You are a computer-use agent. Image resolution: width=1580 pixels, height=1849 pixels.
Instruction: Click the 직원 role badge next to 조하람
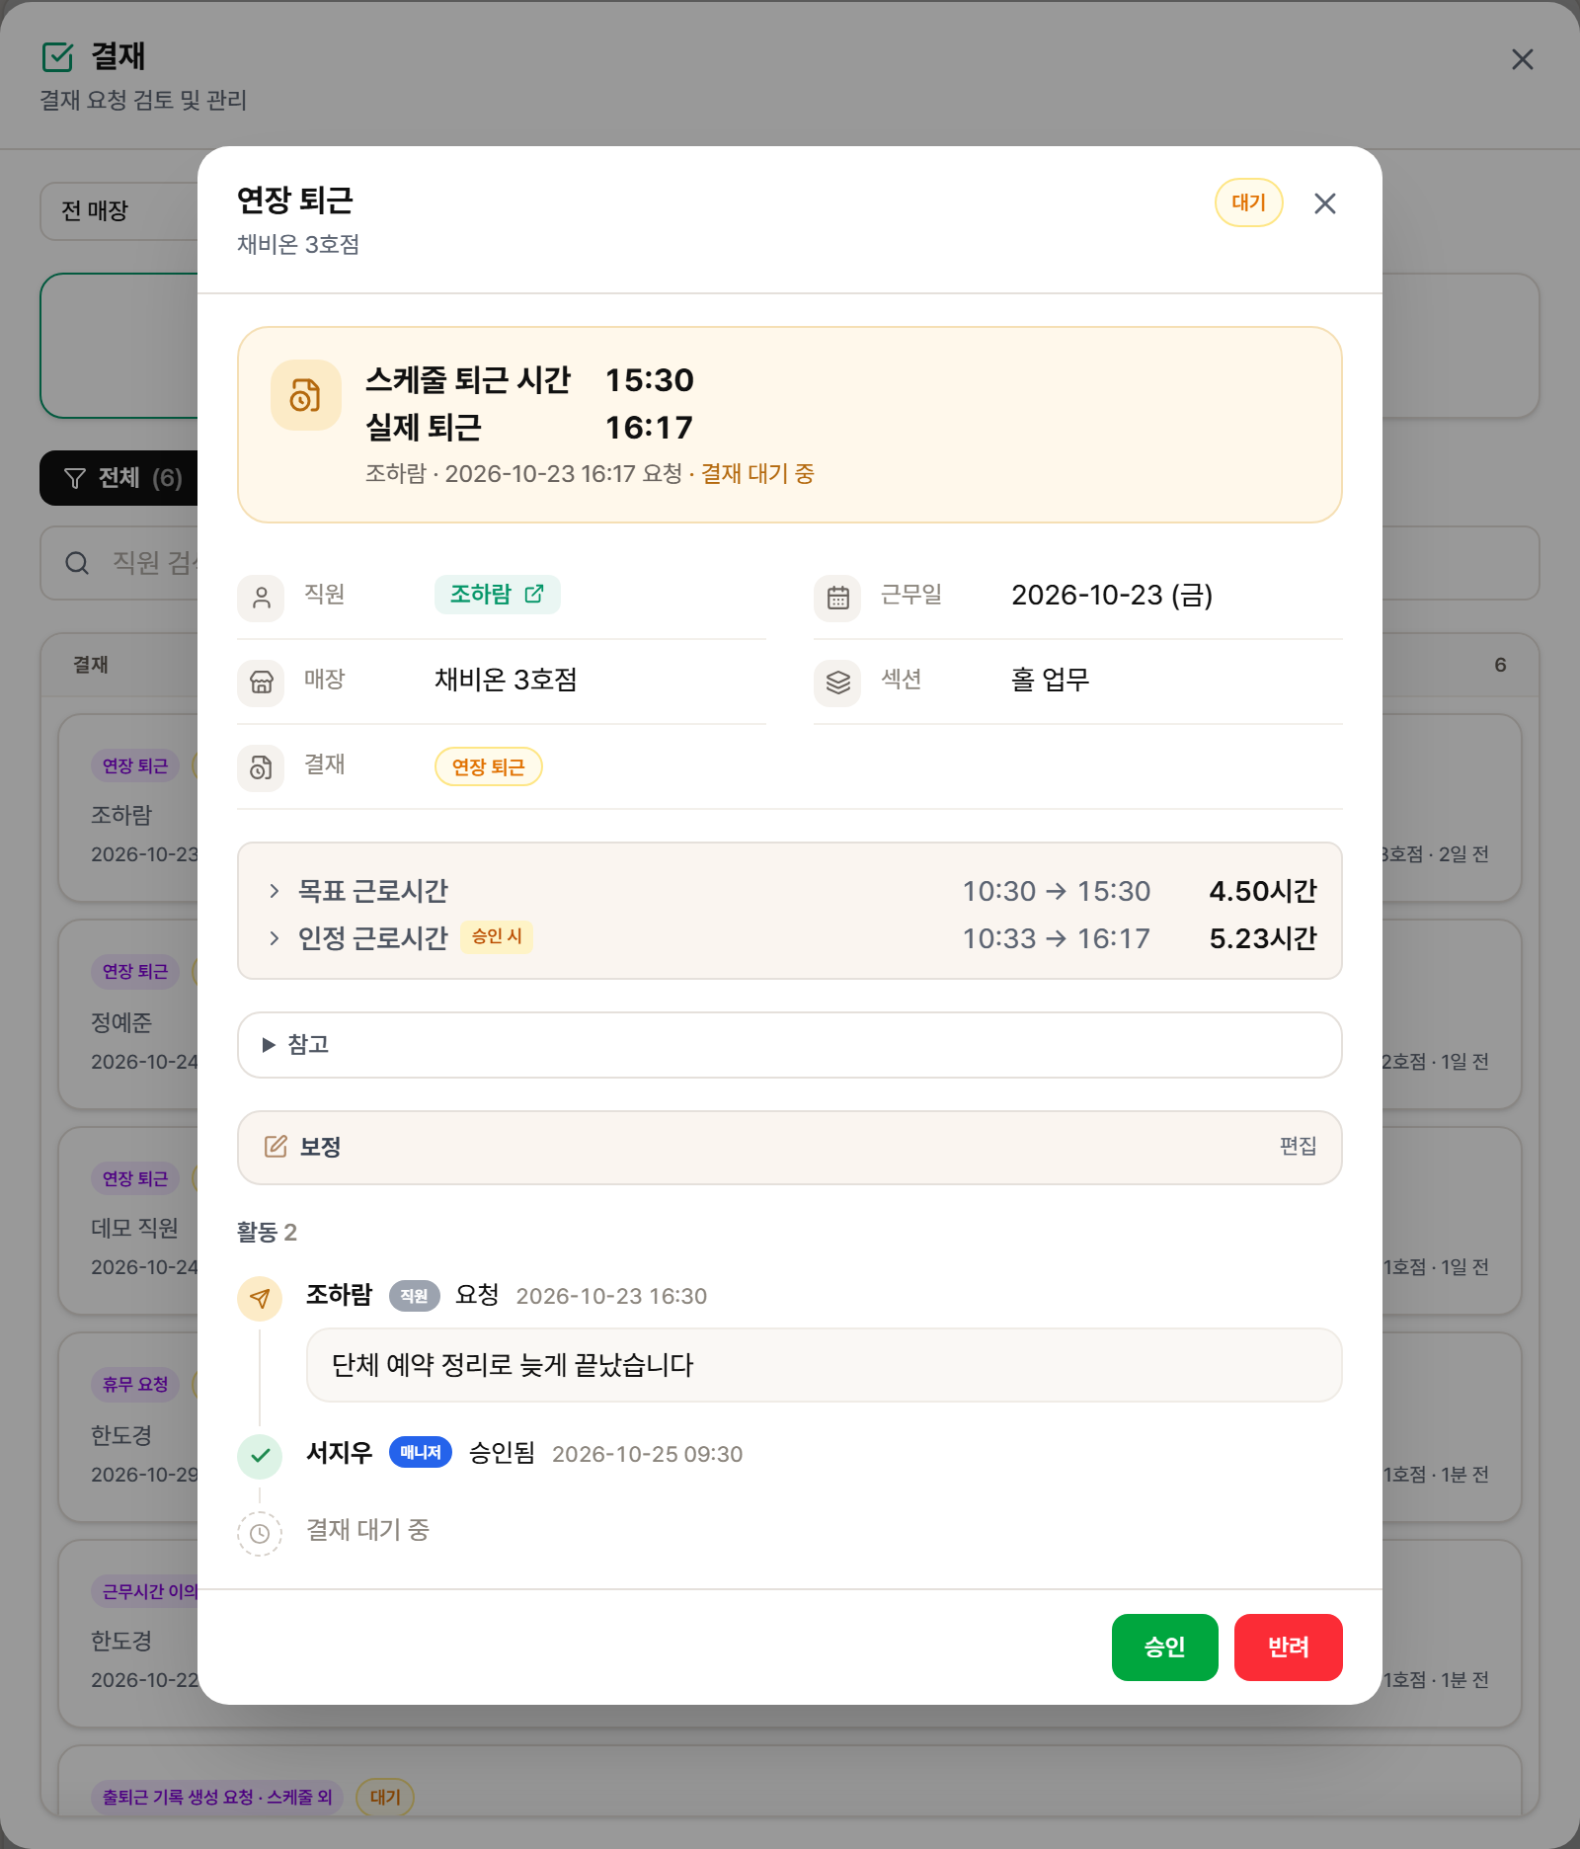pos(414,1296)
